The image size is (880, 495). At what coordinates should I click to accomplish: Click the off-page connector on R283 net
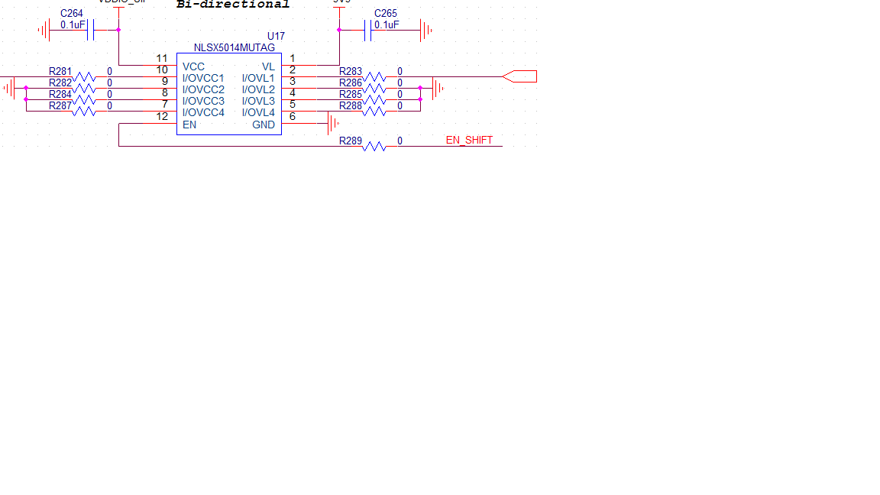point(519,76)
